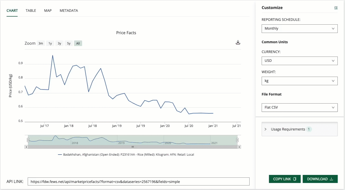
Task: Switch to the Table tab
Action: [31, 11]
